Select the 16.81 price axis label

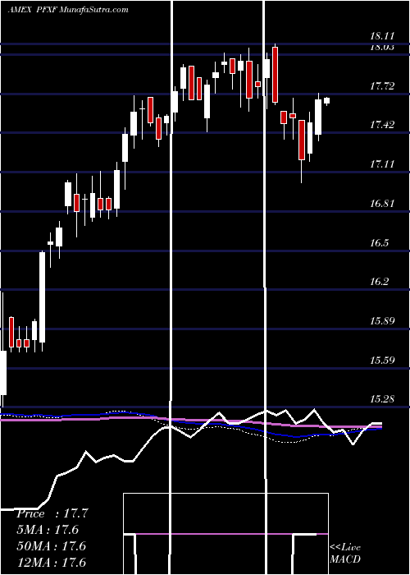point(382,204)
